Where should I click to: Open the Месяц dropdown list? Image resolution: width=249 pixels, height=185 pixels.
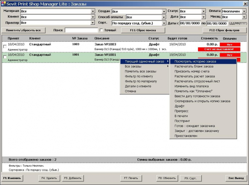point(244,17)
